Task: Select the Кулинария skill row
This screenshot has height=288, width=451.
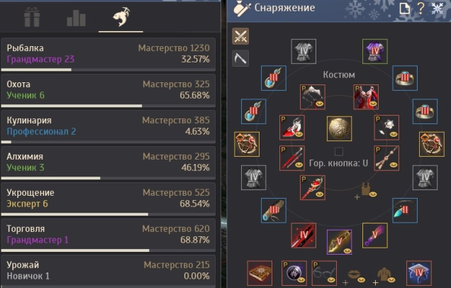Action: (x=108, y=126)
